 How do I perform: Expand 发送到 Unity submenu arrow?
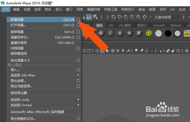point(78,99)
